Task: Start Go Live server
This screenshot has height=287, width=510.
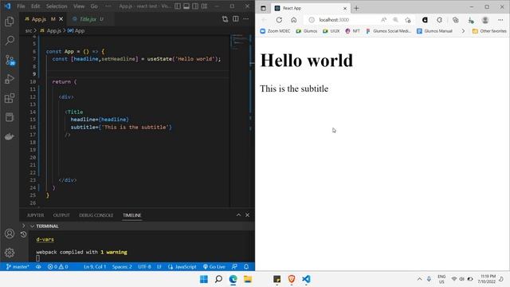Action: click(x=214, y=266)
